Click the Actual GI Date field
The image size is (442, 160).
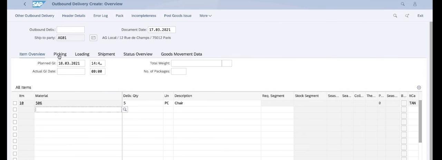[71, 72]
